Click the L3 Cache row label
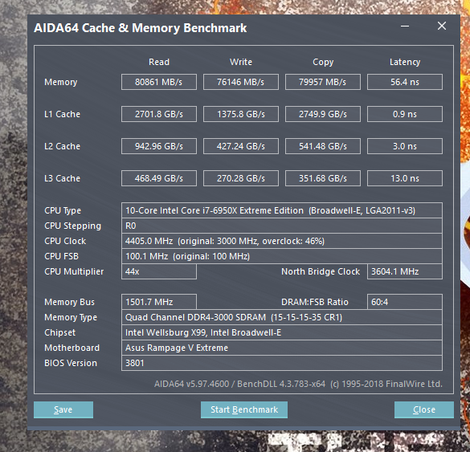Viewport: 470px width, 452px height. tap(62, 178)
